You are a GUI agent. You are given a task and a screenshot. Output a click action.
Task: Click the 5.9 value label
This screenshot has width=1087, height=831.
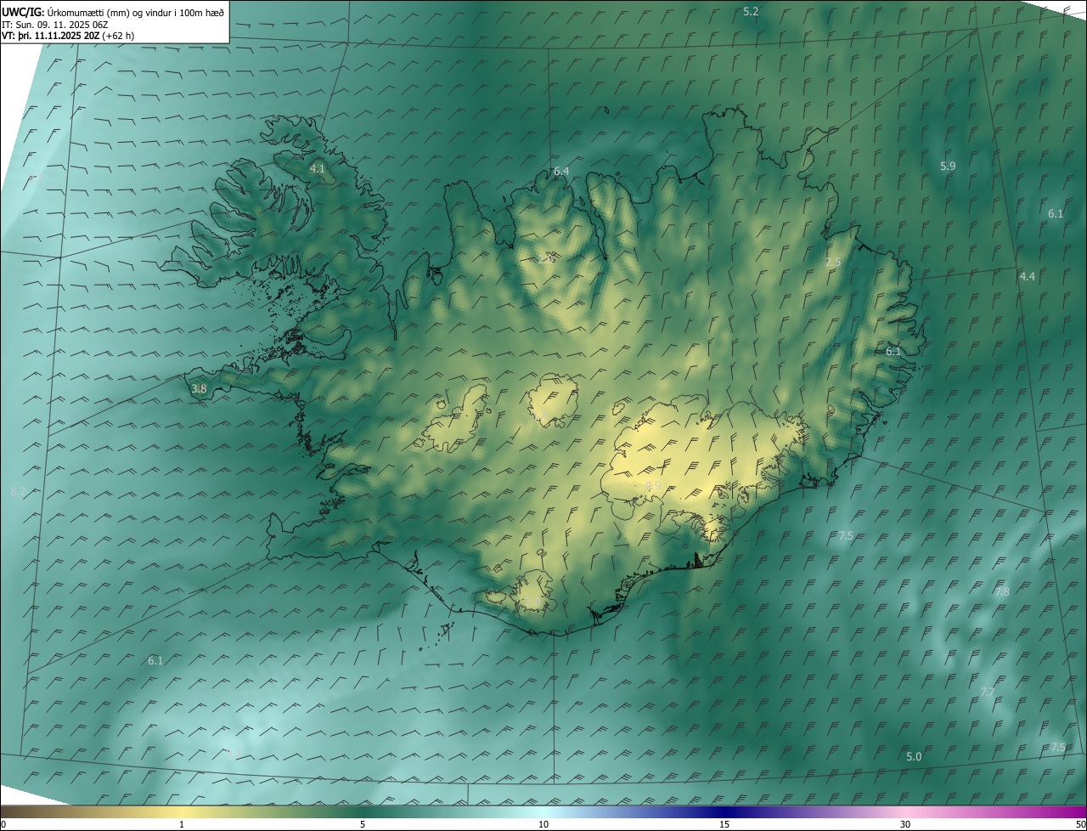click(948, 167)
